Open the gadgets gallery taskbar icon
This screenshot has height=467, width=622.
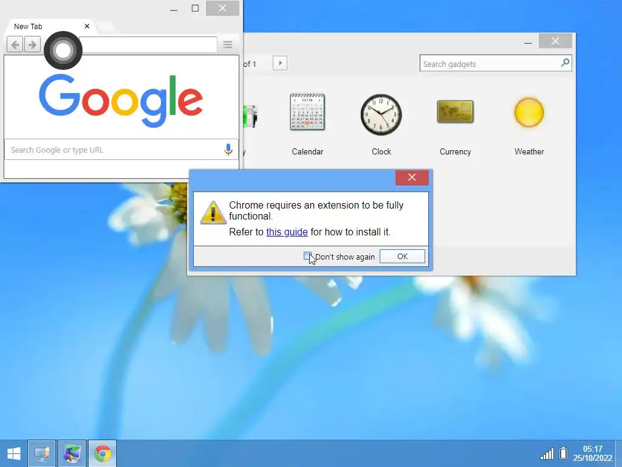tap(72, 454)
